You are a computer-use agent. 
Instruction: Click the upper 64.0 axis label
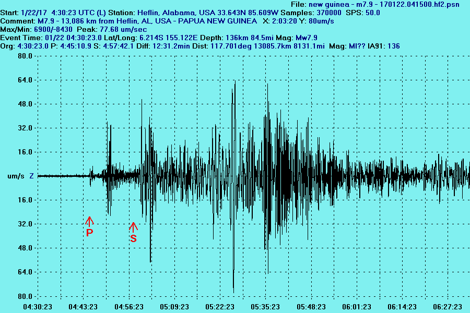coord(25,80)
